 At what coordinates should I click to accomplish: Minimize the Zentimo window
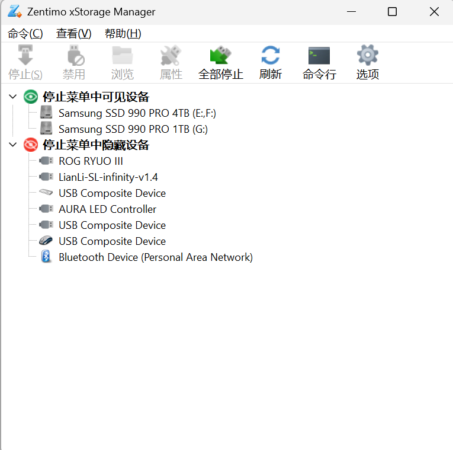click(x=351, y=12)
